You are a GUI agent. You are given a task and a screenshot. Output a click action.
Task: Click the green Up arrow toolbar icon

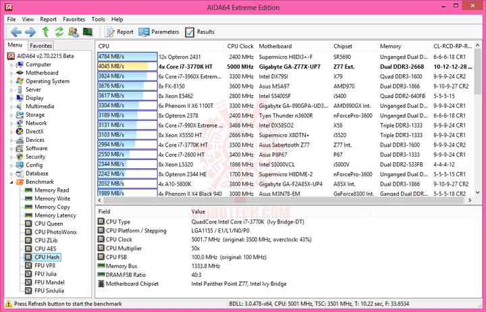pyautogui.click(x=46, y=32)
